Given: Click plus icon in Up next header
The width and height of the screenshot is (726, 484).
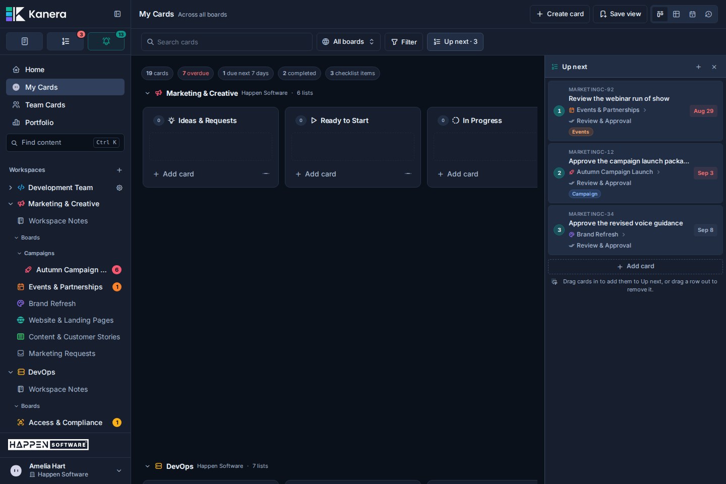Looking at the screenshot, I should pyautogui.click(x=698, y=67).
